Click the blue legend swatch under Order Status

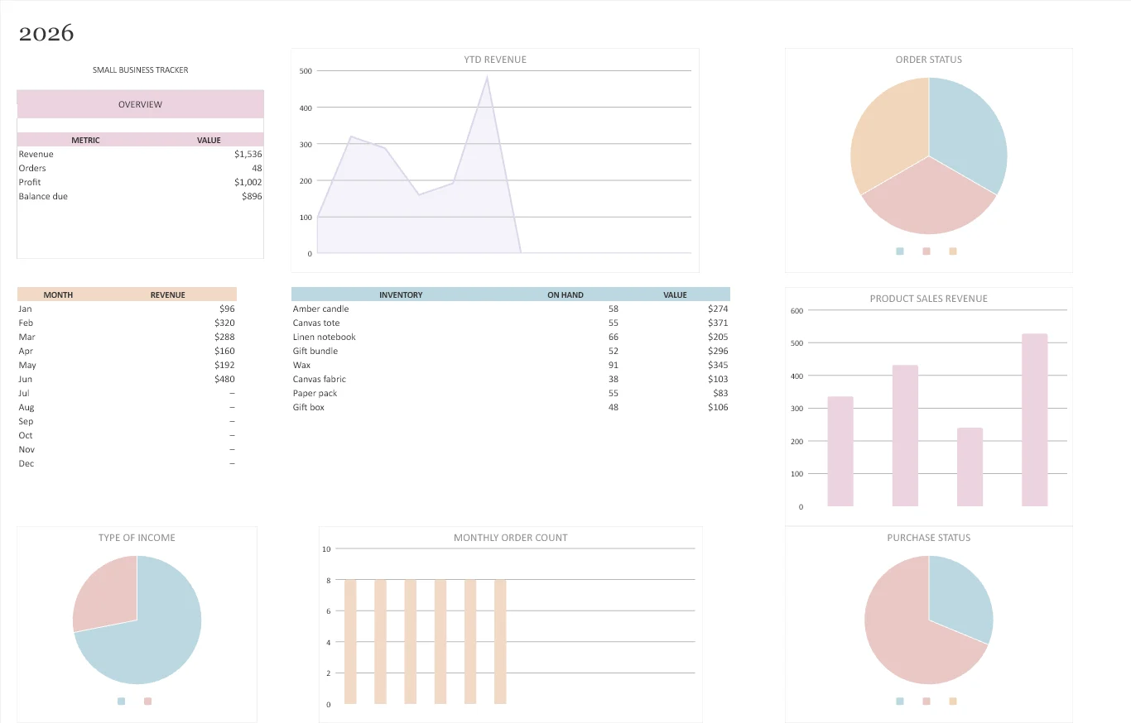coord(900,251)
